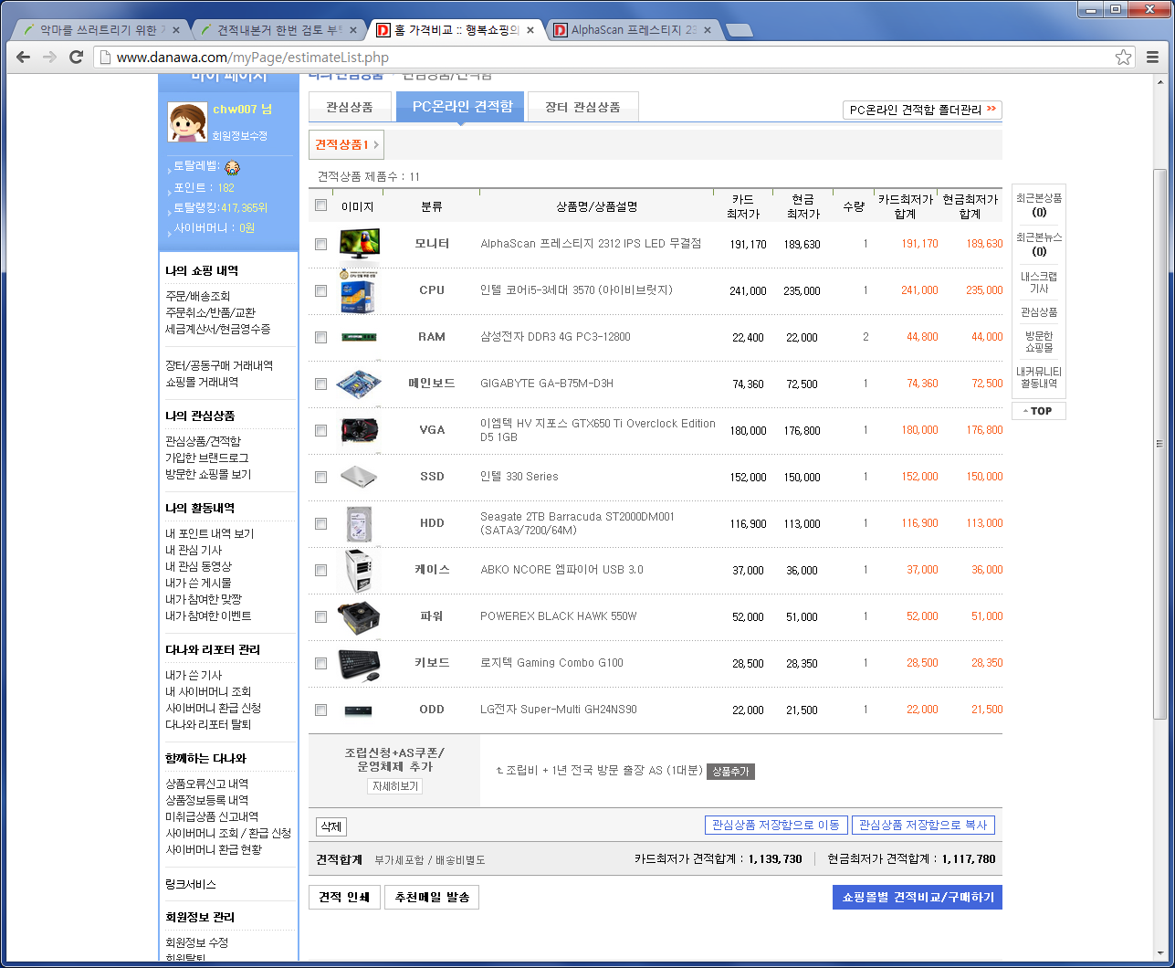Check the 메인보드 row checkbox
Image resolution: width=1175 pixels, height=968 pixels.
(x=320, y=384)
